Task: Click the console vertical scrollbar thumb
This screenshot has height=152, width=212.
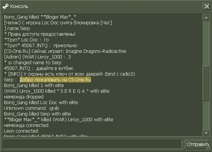Action: [206, 83]
